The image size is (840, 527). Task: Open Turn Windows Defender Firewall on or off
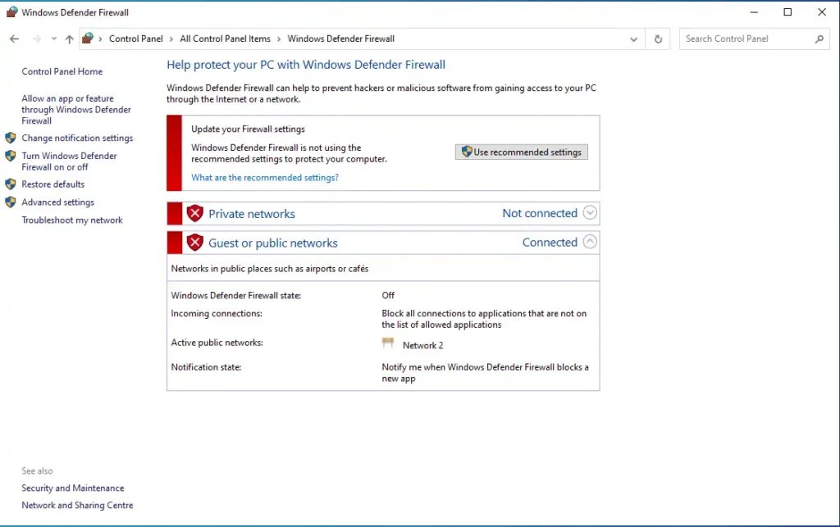pyautogui.click(x=69, y=161)
